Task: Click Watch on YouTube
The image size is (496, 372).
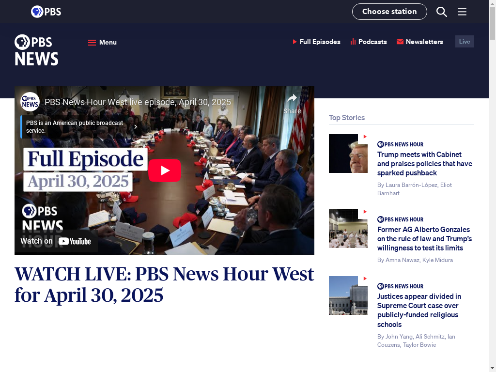Action: point(56,241)
